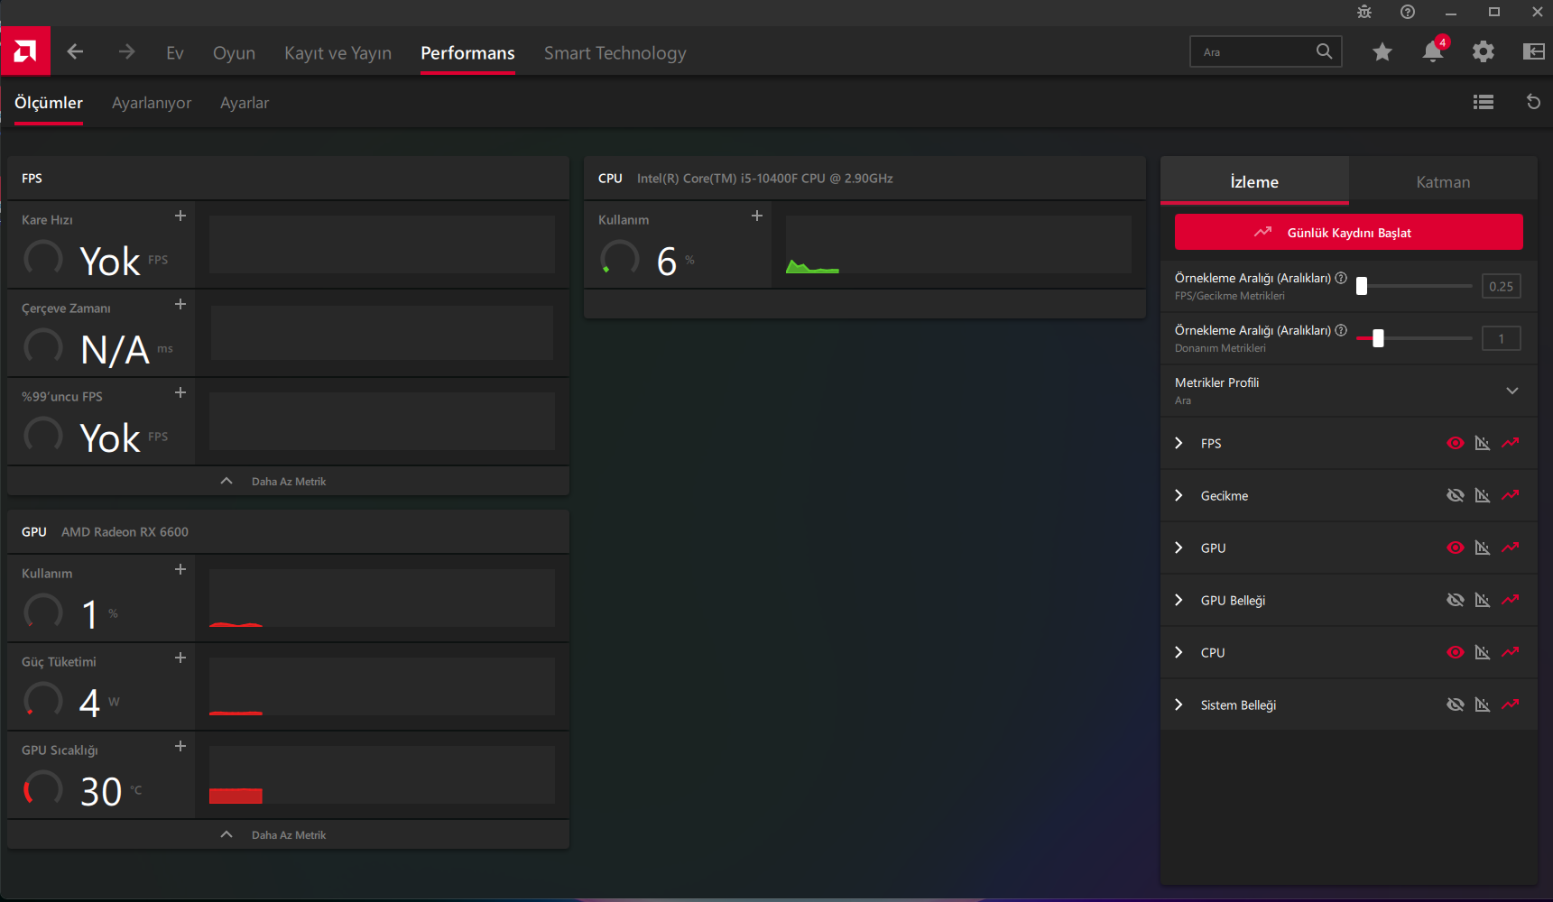Image resolution: width=1553 pixels, height=902 pixels.
Task: Open the Smart Technology tab
Action: tap(615, 53)
